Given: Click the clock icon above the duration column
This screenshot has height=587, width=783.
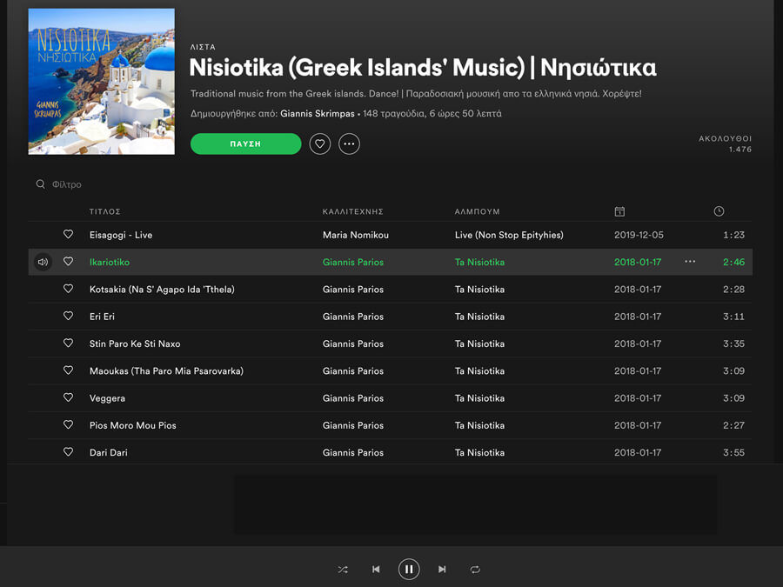Looking at the screenshot, I should click(719, 211).
